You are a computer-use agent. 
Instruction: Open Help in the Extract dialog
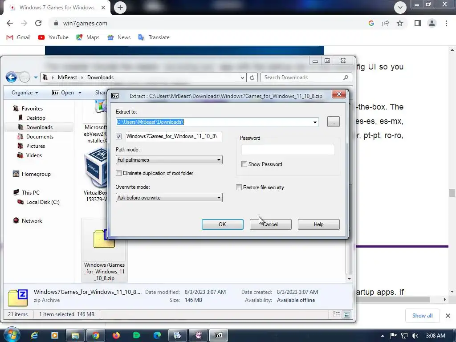tap(318, 224)
